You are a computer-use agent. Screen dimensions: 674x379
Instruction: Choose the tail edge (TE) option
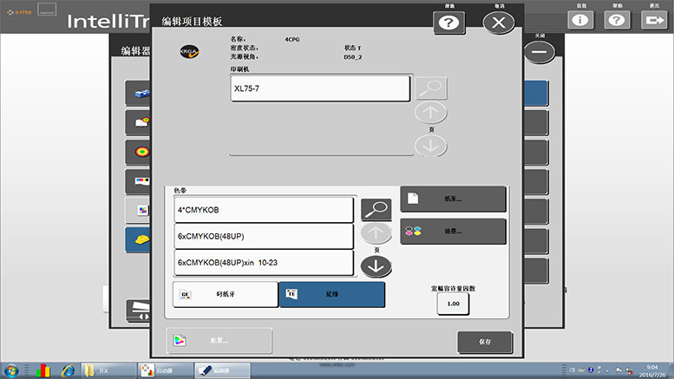click(x=332, y=294)
